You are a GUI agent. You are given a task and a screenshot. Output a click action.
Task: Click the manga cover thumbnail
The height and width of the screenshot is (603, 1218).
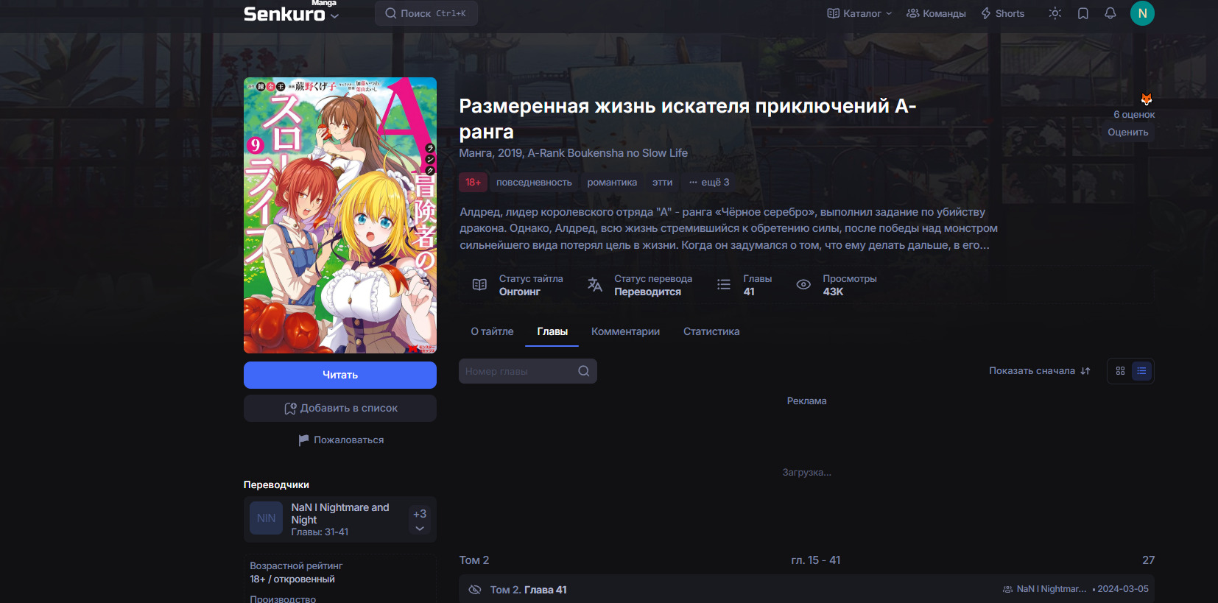click(340, 215)
